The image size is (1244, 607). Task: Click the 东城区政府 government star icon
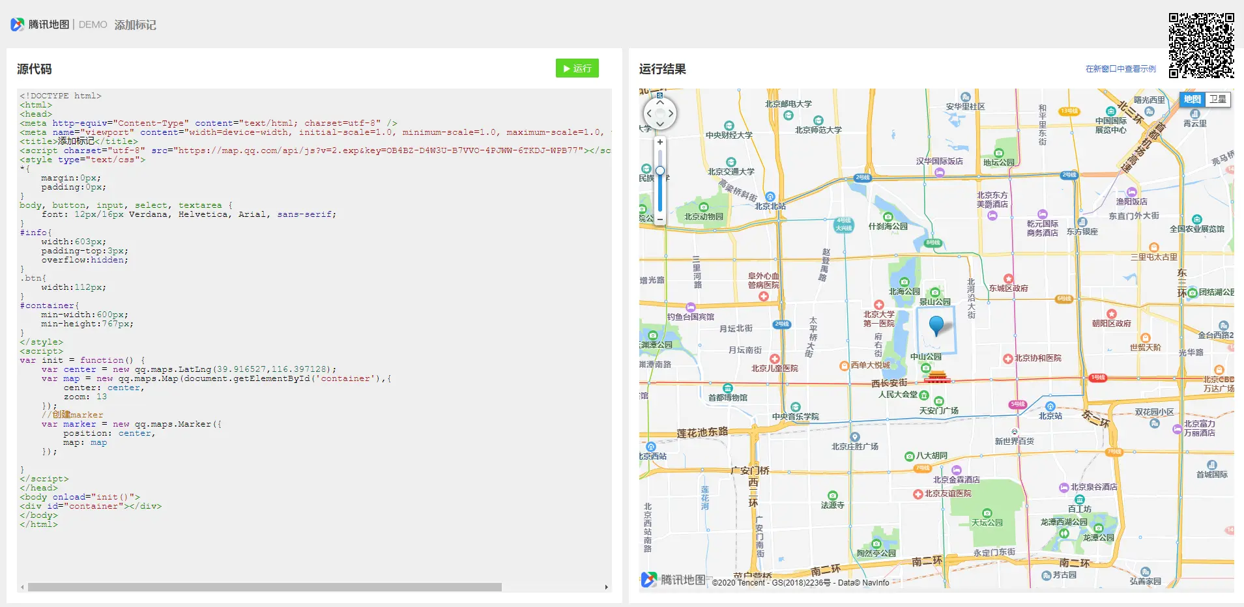[x=1009, y=279]
